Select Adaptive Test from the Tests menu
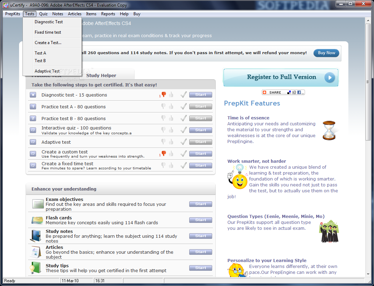Screen dimensions: 374x286 52,71
